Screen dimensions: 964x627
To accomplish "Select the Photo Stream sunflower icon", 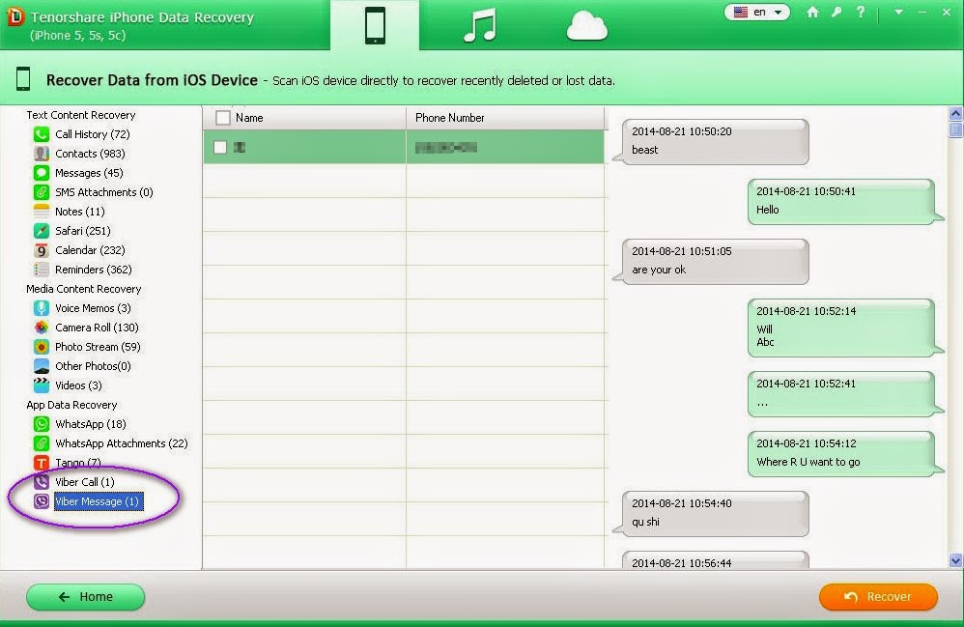I will [x=42, y=347].
